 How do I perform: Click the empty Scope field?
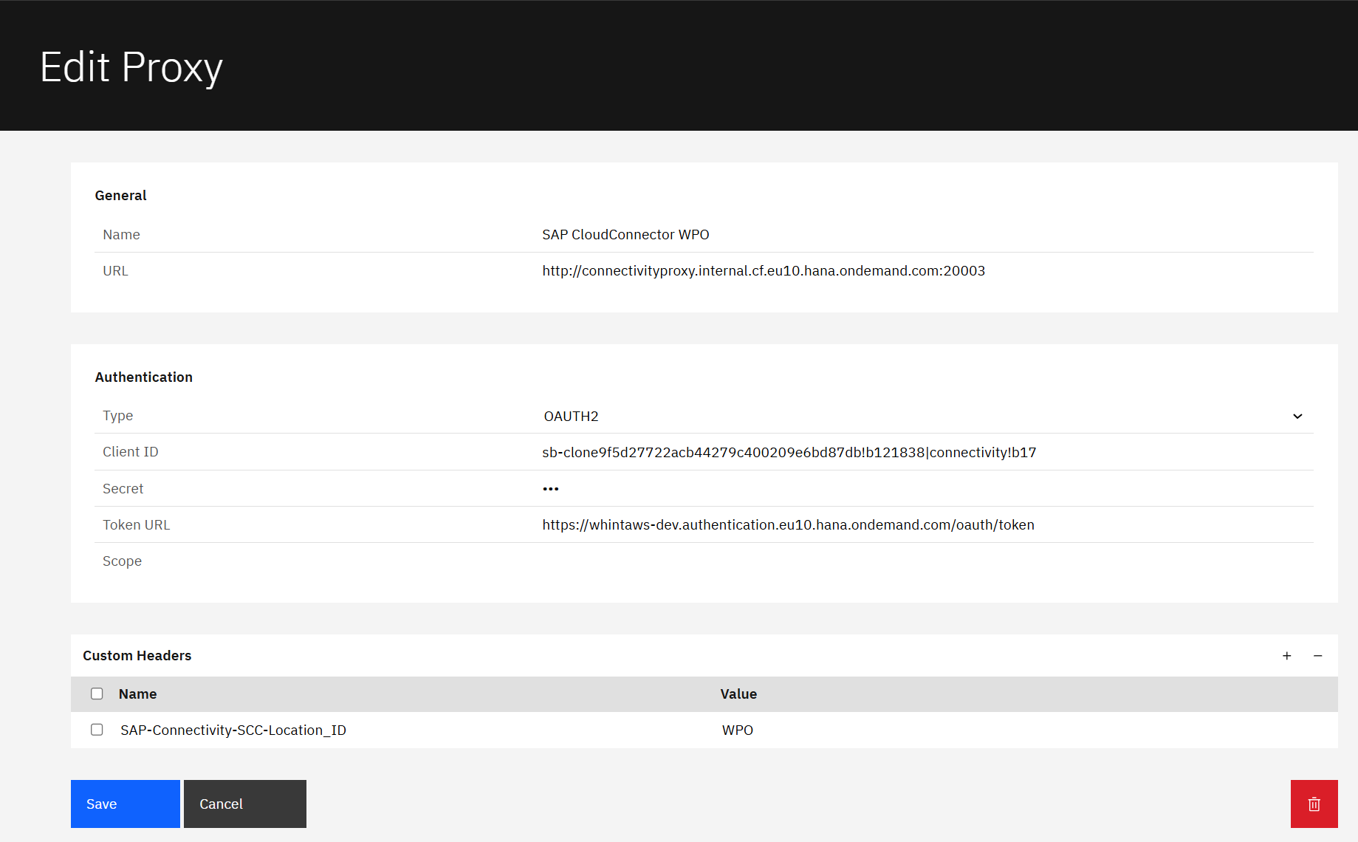[923, 561]
